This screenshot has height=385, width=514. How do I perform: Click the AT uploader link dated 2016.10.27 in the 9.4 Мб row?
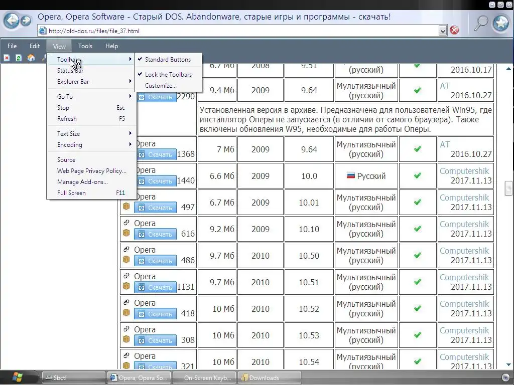(445, 86)
